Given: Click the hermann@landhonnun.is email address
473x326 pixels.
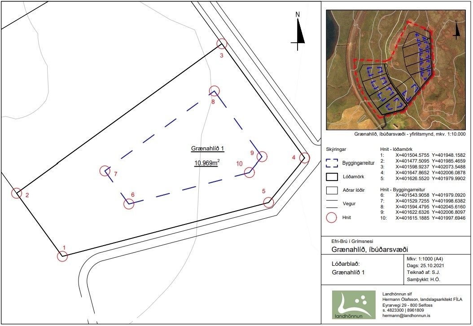Looking at the screenshot, I should (406, 315).
